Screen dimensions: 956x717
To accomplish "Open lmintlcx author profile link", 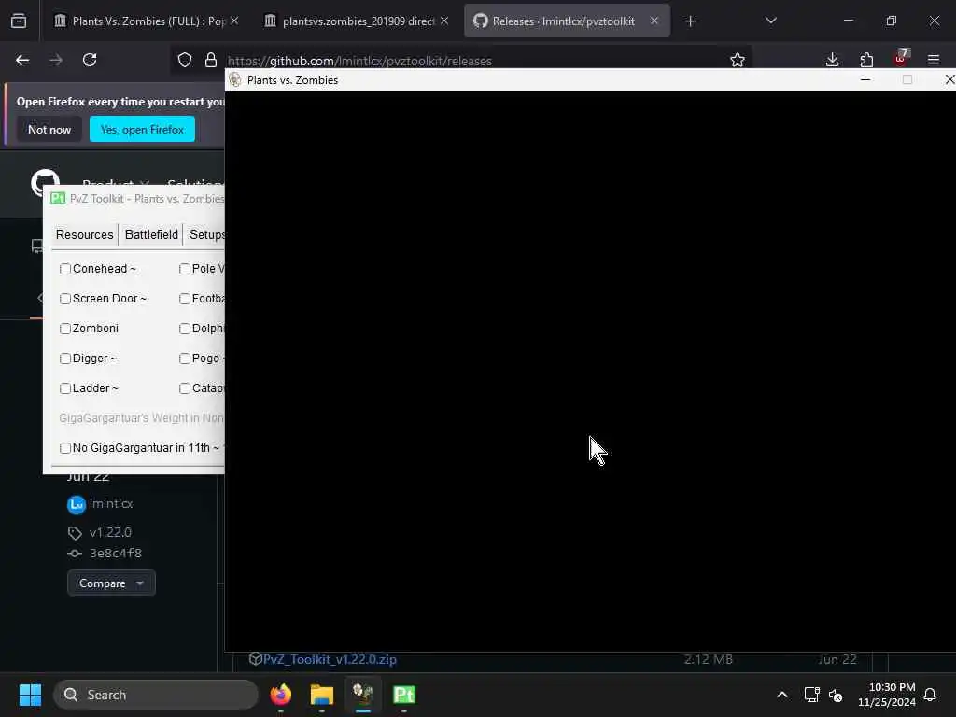I will 110,503.
